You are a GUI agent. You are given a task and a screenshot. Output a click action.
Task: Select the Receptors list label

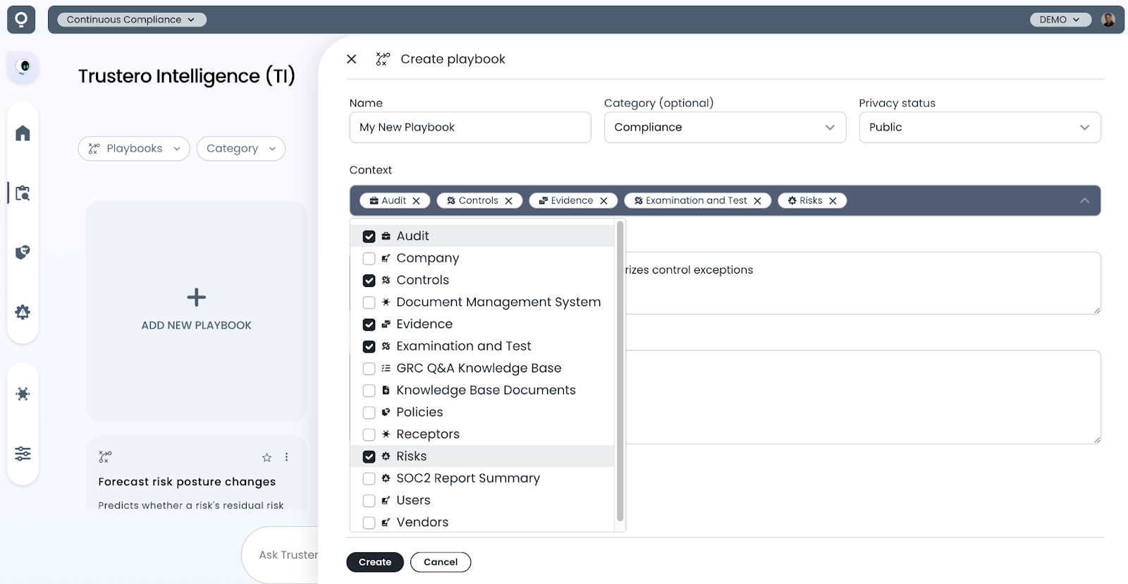tap(428, 434)
